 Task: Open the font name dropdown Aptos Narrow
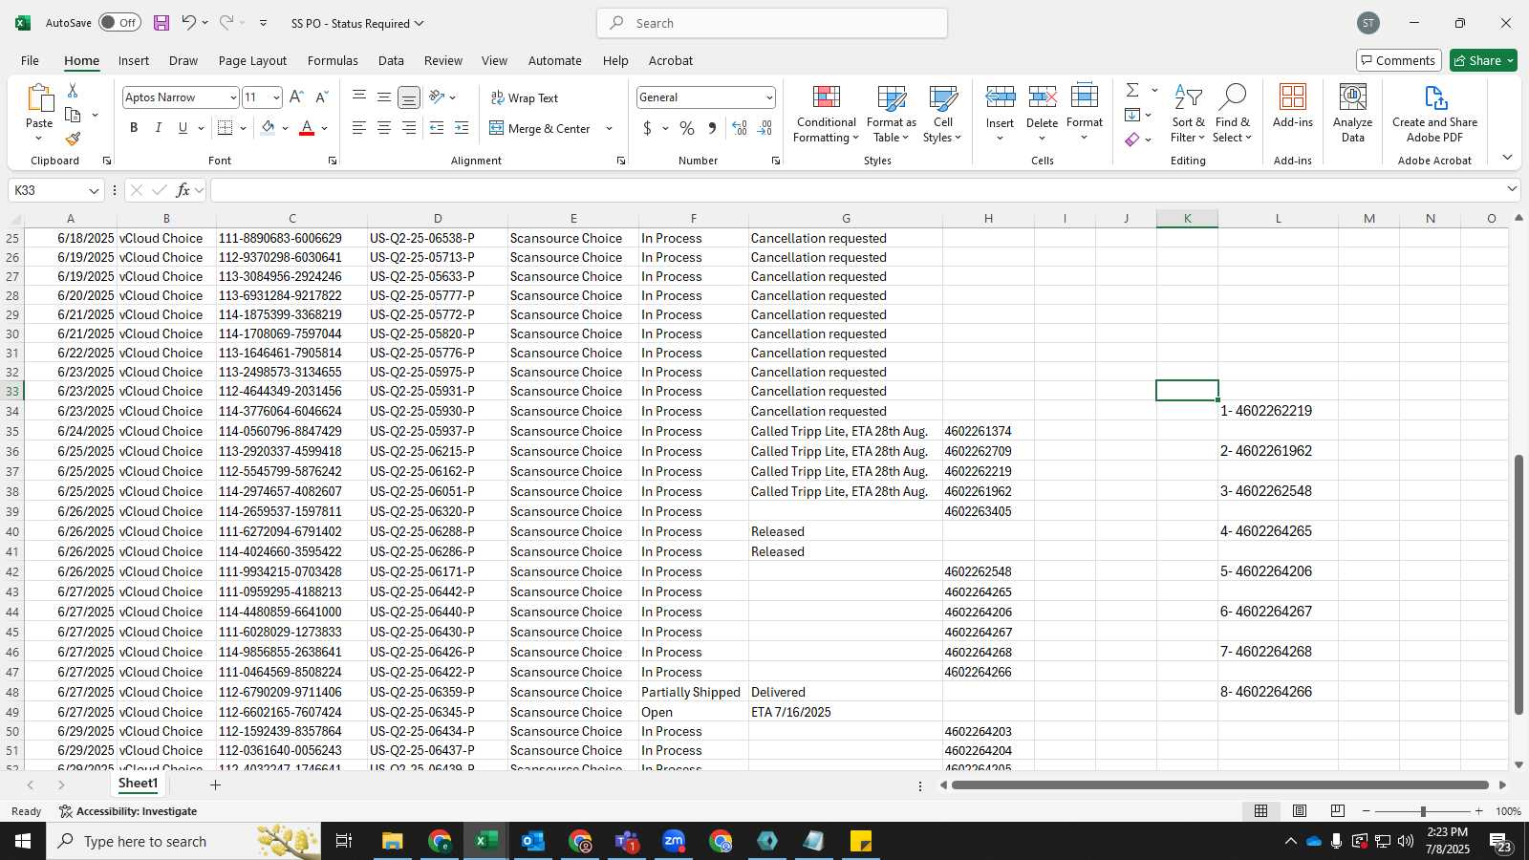click(x=232, y=97)
